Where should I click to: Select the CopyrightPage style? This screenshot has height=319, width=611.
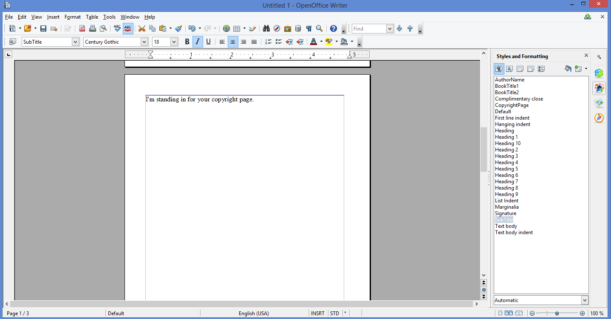point(512,105)
